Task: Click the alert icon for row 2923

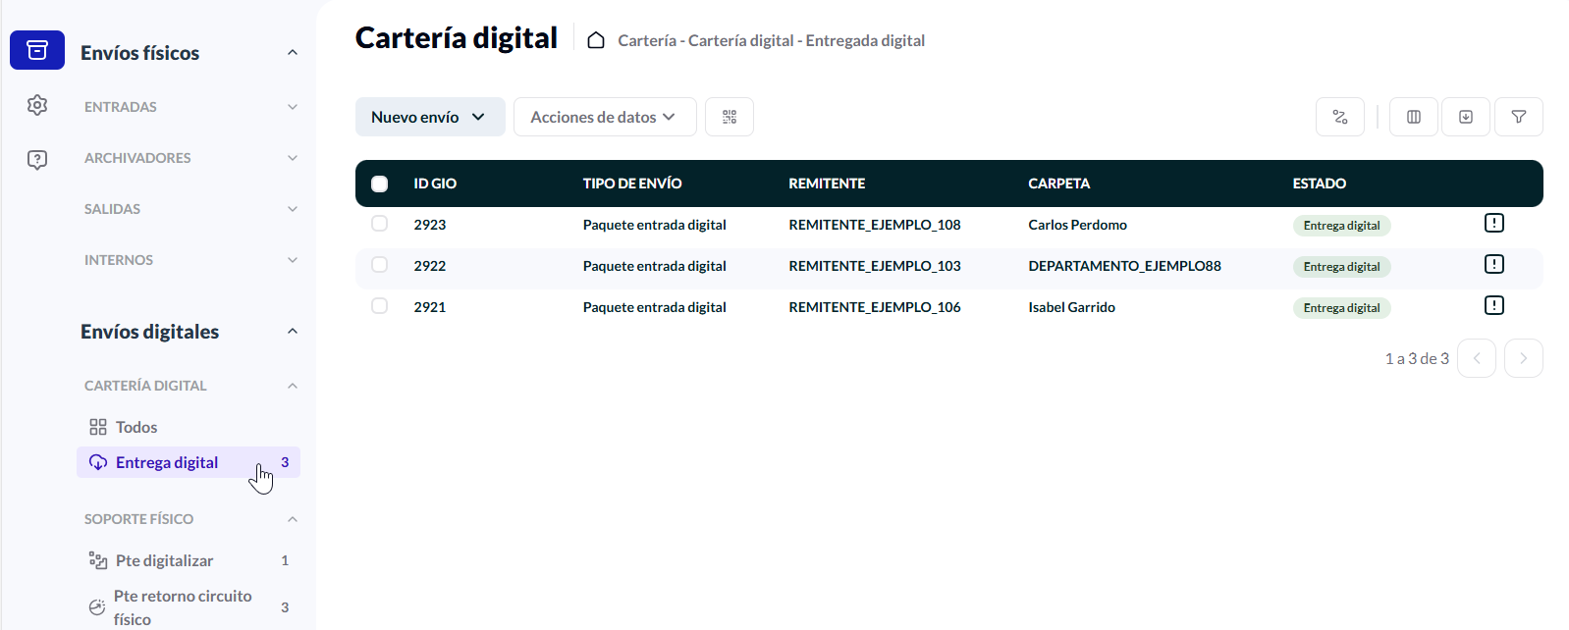Action: (1494, 223)
